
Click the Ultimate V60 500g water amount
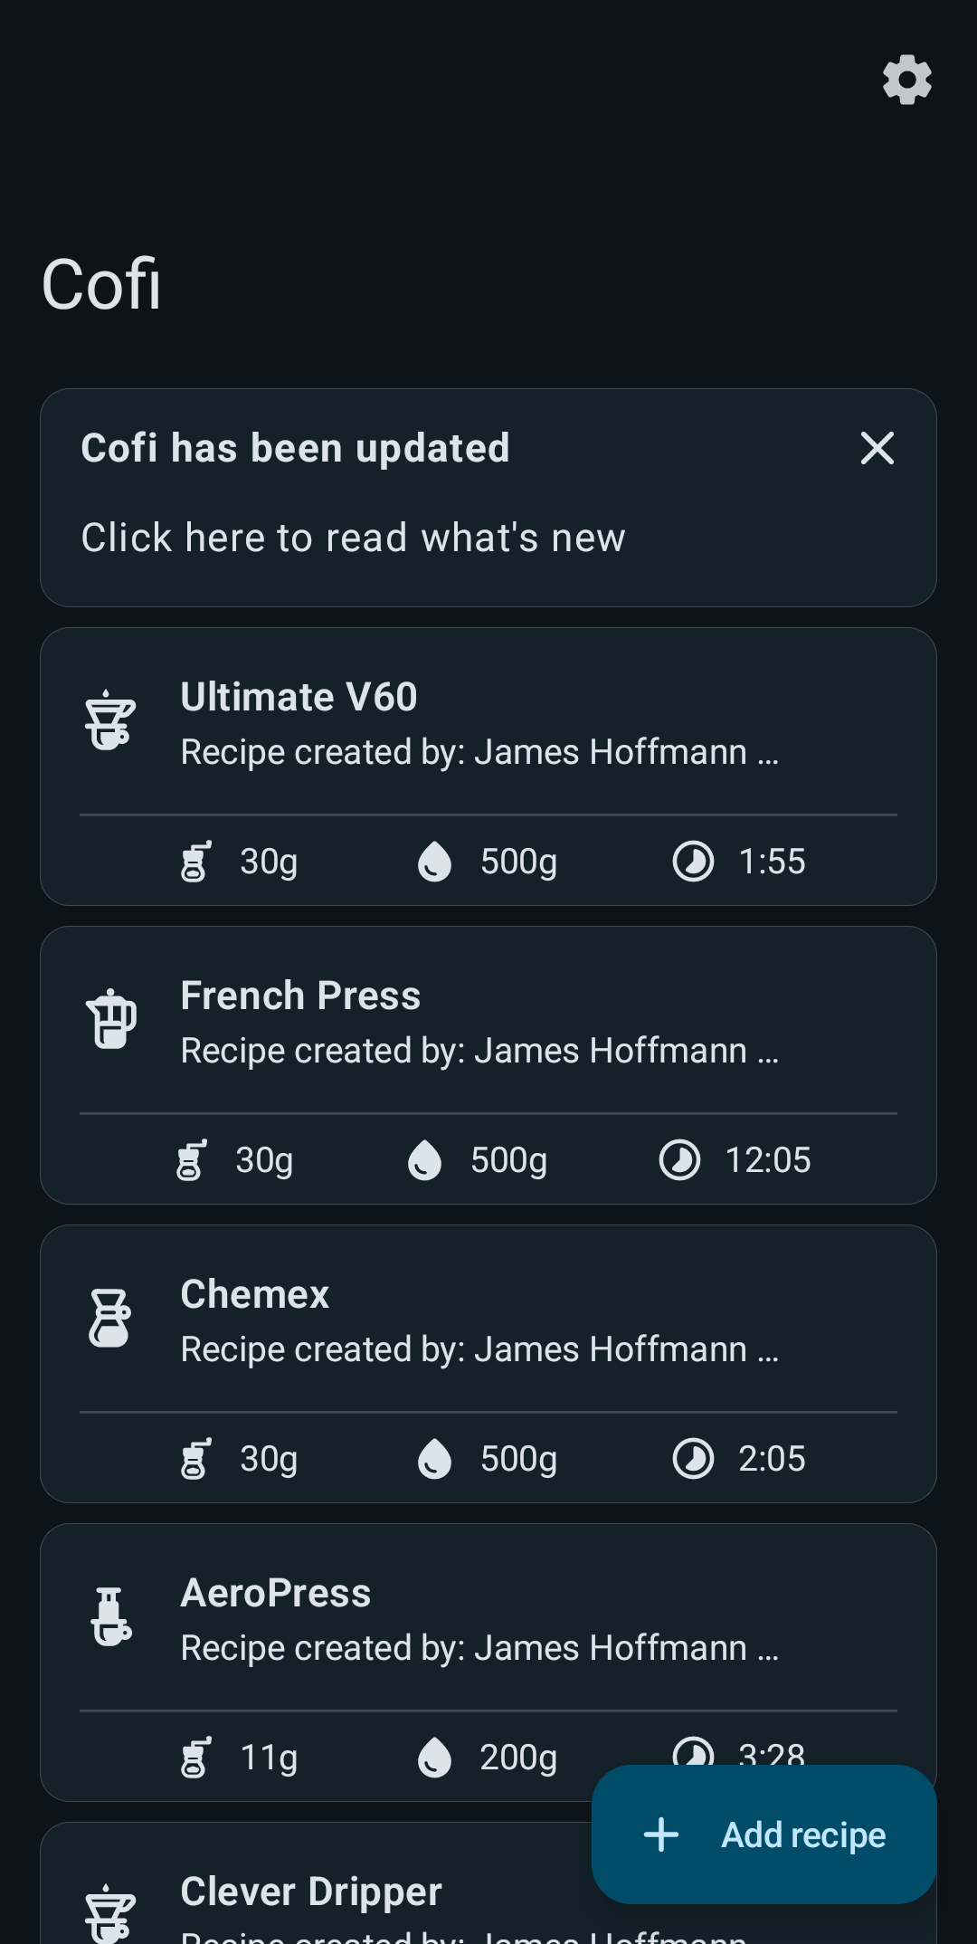point(517,862)
